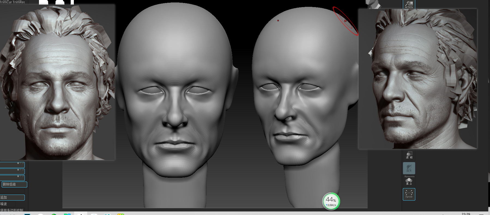Screen dimensions: 490x215
Task: Click the three-quarter reference image on right
Action: click(418, 79)
